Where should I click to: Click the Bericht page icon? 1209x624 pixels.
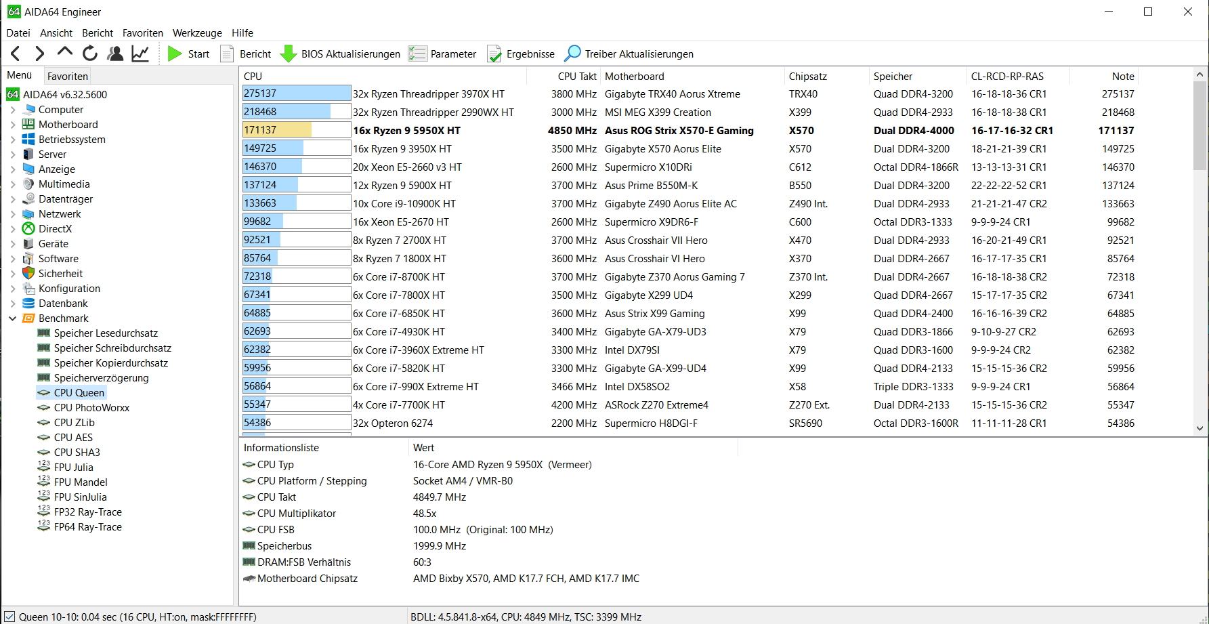pyautogui.click(x=227, y=54)
